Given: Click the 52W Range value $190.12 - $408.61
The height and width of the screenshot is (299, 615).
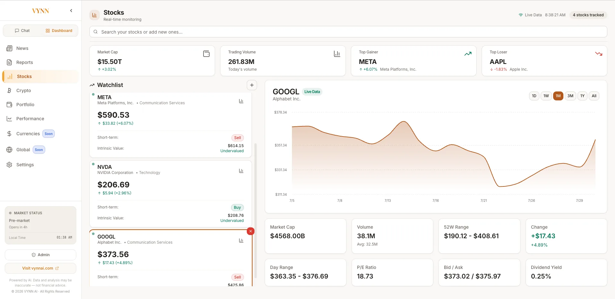Looking at the screenshot, I should tap(471, 236).
